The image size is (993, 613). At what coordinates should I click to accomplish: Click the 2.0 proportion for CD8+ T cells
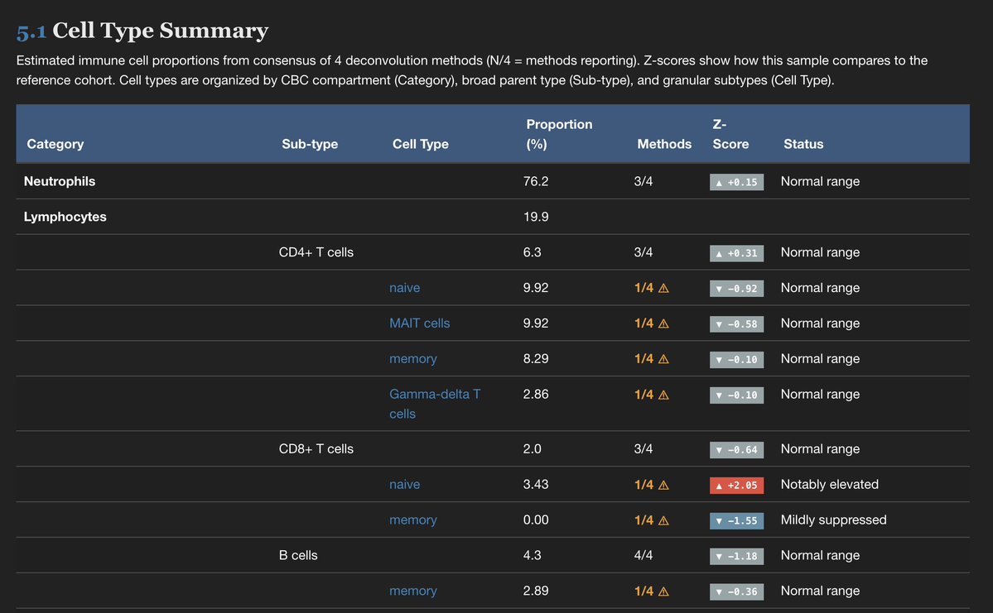pos(532,449)
